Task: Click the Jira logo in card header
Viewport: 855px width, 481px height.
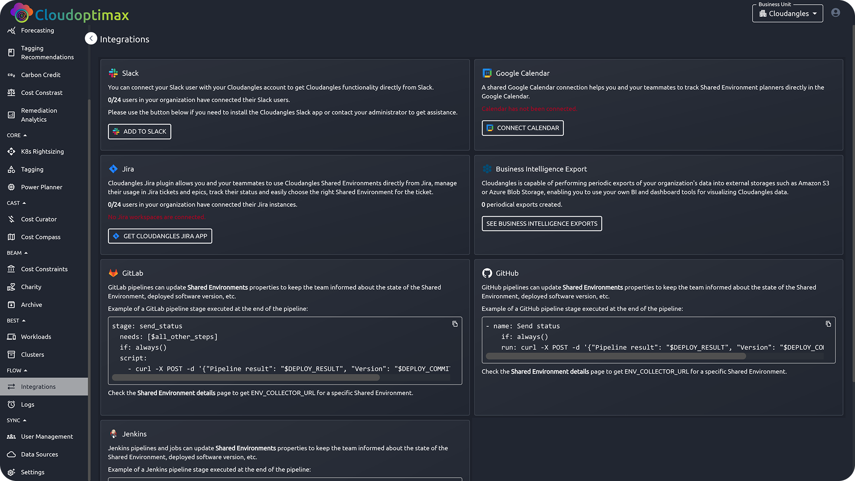Action: (113, 169)
